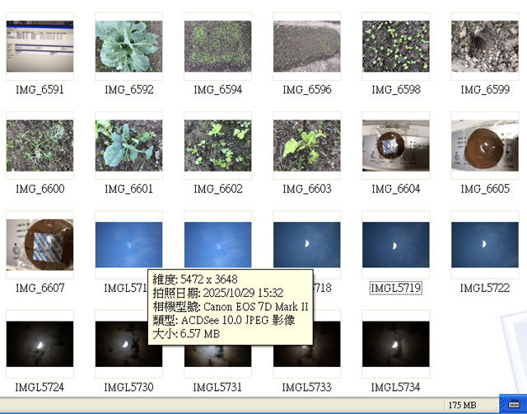The image size is (527, 414).
Task: Click the IMG_6600 file name
Action: [40, 189]
